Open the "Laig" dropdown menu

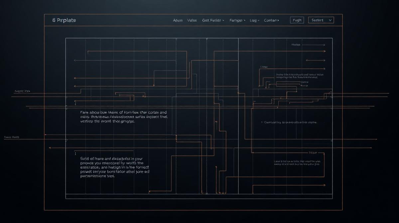(255, 20)
